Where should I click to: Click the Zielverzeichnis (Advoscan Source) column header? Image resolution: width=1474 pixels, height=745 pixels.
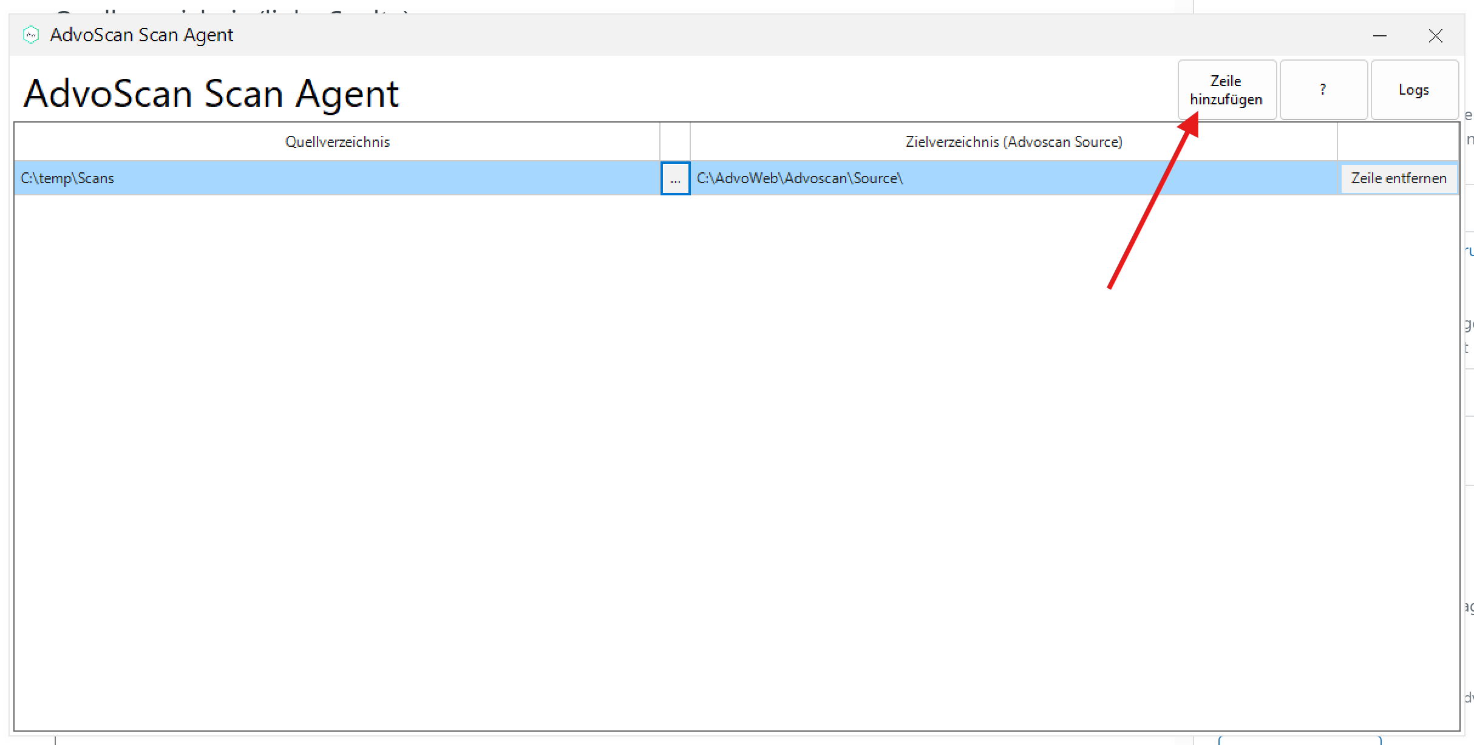[1013, 141]
